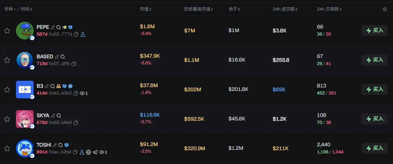Viewport: 393px width, 164px height.
Task: Click the megaphone icon next to PEPE
Action: [x=65, y=27]
